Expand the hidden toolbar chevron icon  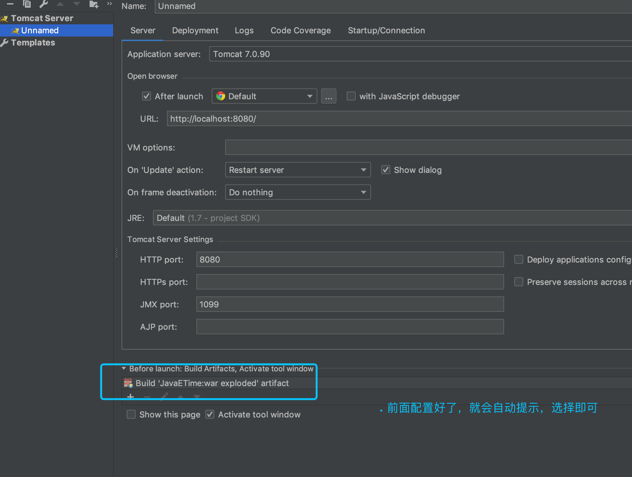pyautogui.click(x=109, y=4)
